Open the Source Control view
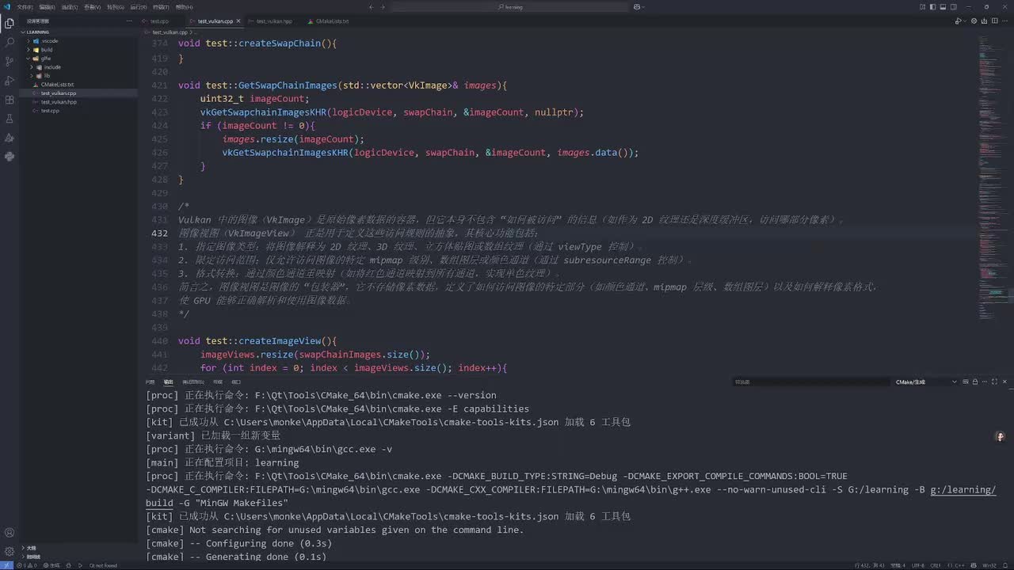This screenshot has width=1014, height=570. [x=10, y=61]
